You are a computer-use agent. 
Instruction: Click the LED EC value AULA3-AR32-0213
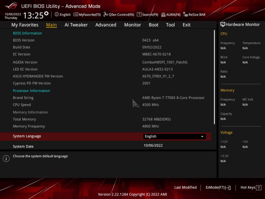[157, 69]
